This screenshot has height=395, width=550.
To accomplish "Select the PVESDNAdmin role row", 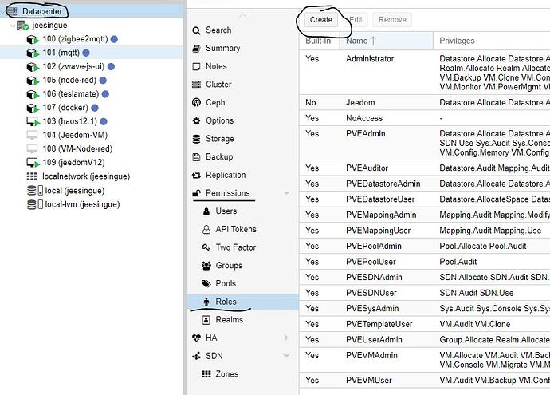I will coord(425,278).
